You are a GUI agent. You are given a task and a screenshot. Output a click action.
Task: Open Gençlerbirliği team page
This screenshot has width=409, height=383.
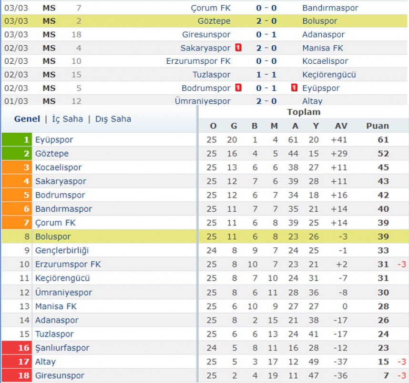(62, 250)
